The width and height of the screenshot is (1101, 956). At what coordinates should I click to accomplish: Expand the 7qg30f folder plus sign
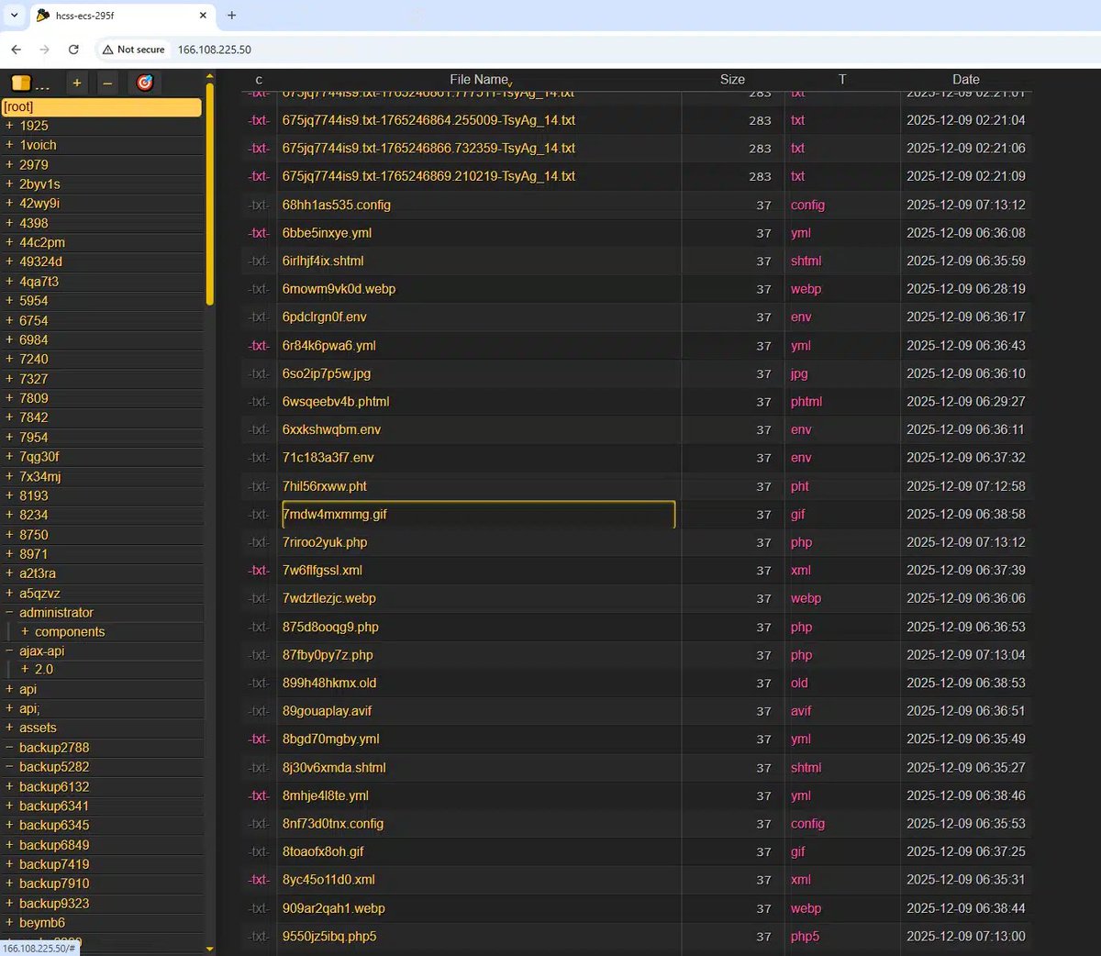pos(9,456)
